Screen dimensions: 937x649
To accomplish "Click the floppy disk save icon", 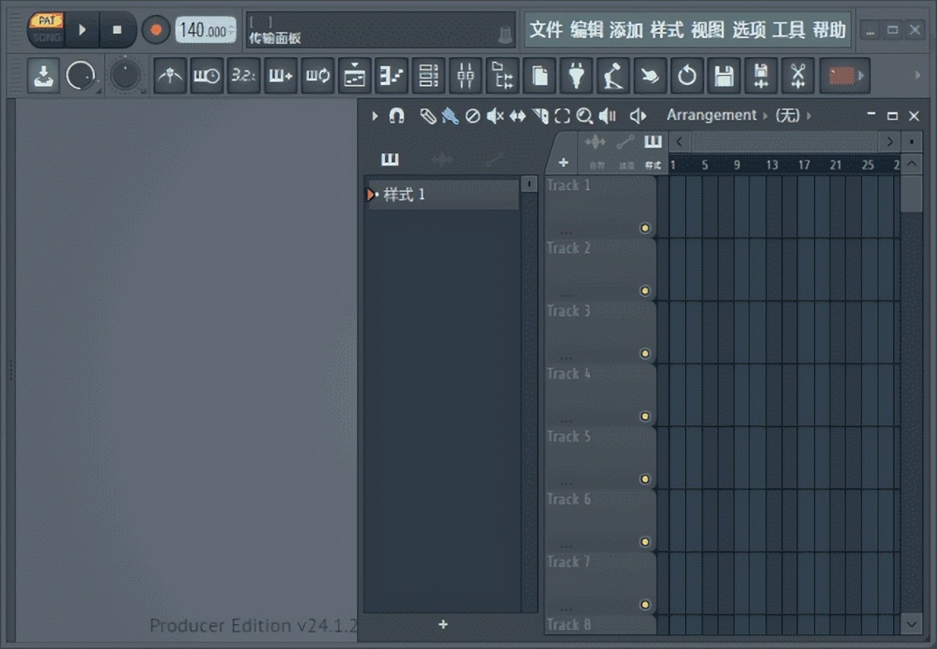I will tap(724, 76).
